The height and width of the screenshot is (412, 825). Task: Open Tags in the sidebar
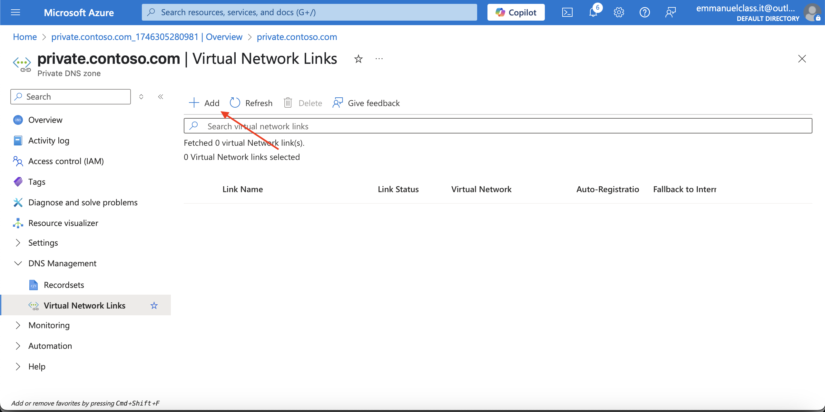37,182
